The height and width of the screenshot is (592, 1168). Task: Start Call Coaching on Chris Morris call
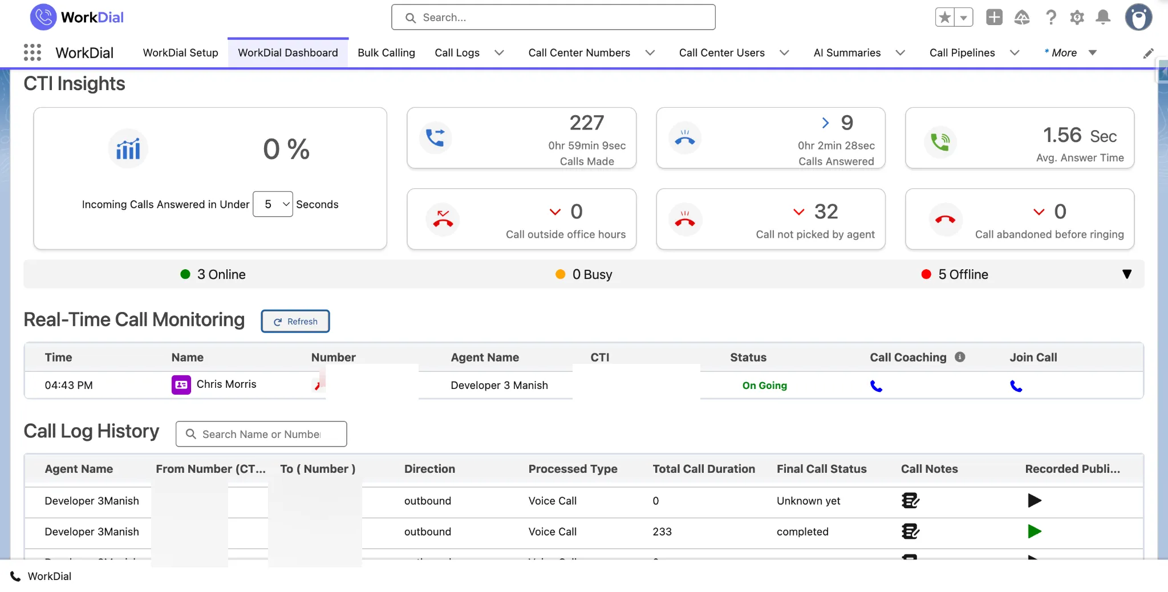876,386
